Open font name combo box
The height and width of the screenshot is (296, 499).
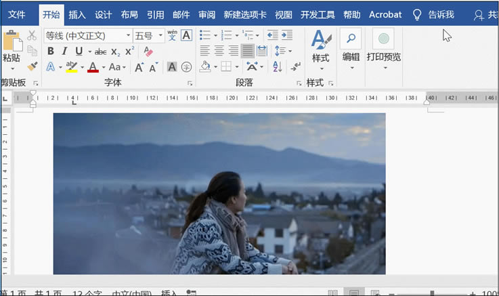pos(88,35)
